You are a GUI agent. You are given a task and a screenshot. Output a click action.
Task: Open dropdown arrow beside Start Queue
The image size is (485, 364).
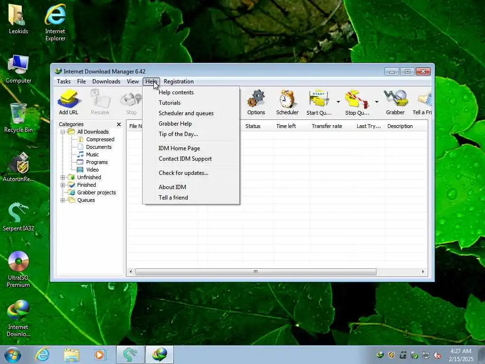[x=338, y=102]
